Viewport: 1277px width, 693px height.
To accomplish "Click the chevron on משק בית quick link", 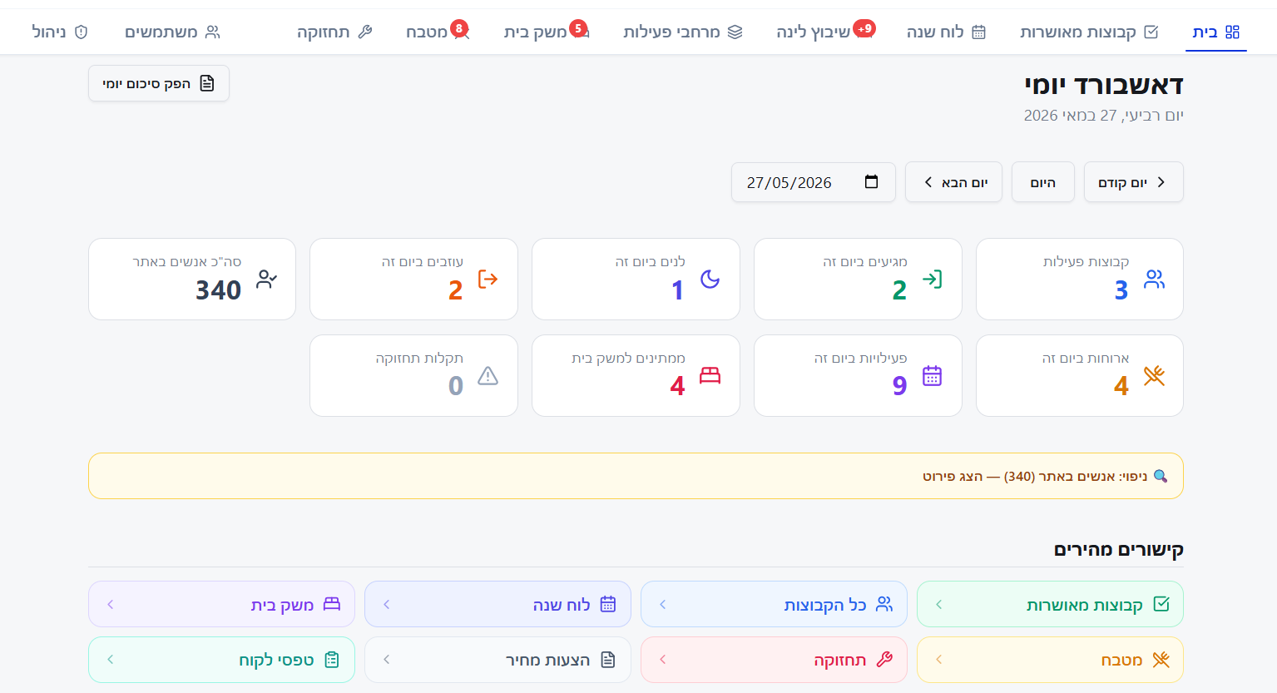I will point(110,604).
